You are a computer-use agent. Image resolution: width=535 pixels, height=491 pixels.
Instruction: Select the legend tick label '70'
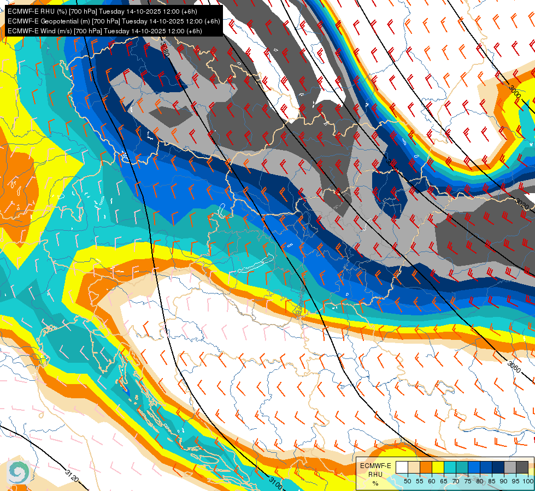(x=456, y=481)
